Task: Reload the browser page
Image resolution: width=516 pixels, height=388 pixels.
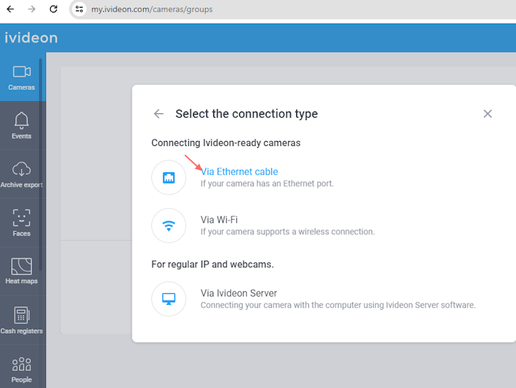Action: point(53,9)
